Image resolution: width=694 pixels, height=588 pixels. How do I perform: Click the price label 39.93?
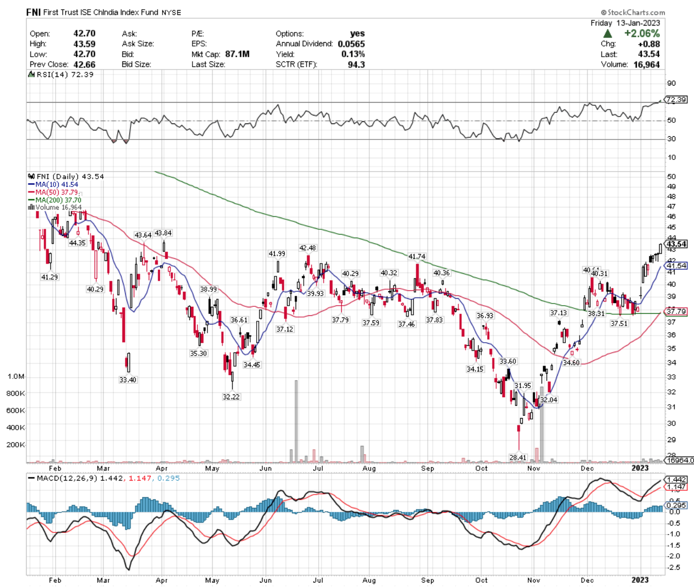coord(315,294)
